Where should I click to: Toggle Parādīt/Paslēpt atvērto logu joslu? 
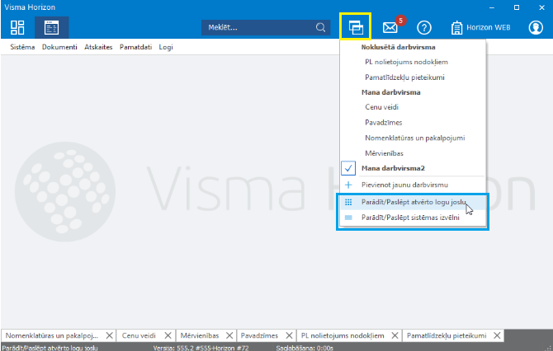pos(413,202)
